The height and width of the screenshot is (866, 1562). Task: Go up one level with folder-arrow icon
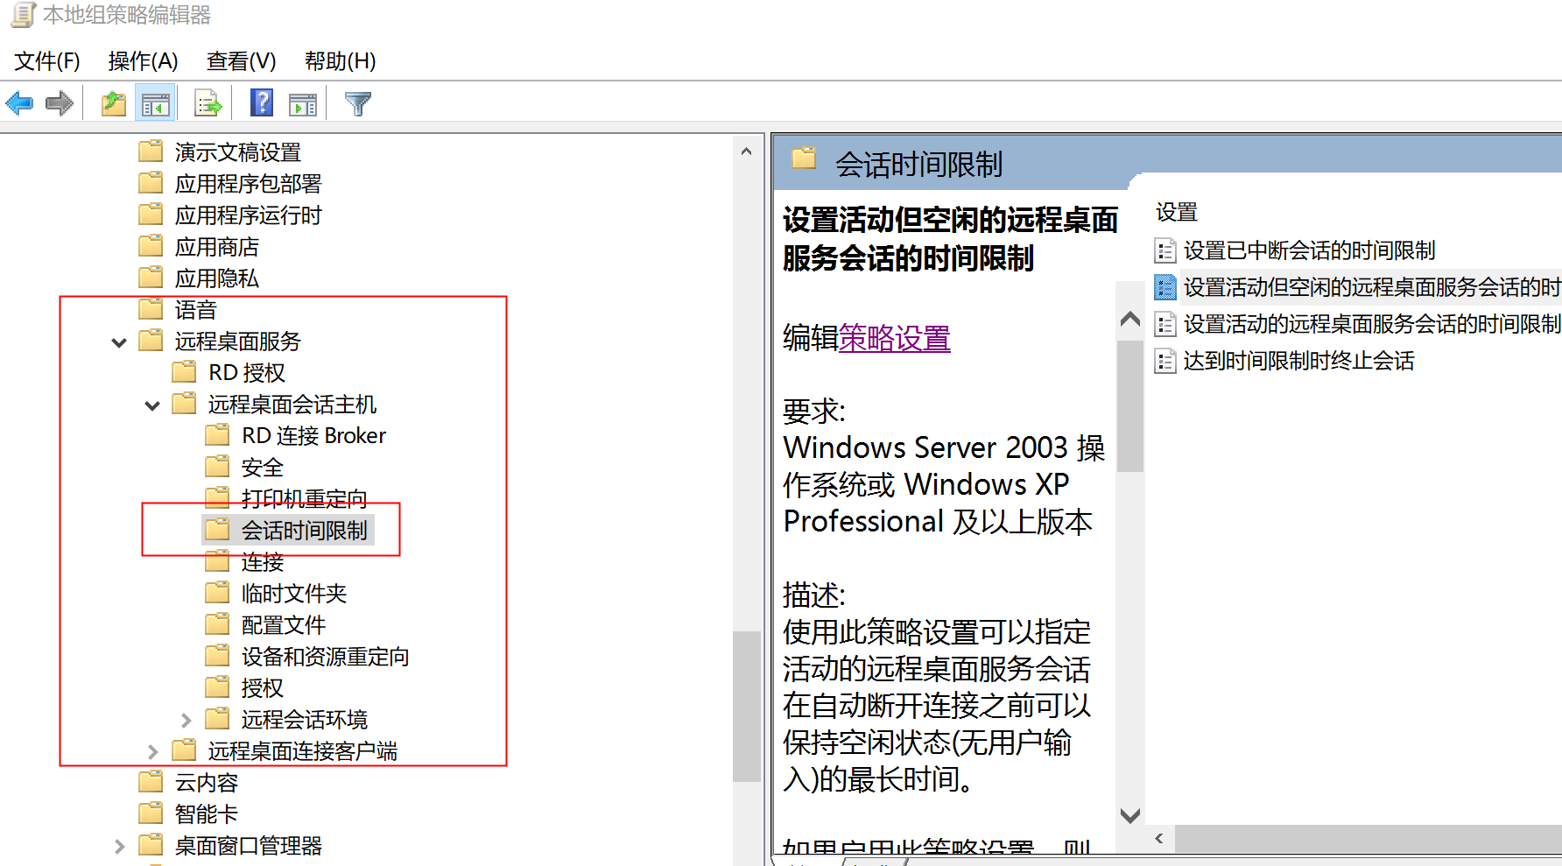114,104
